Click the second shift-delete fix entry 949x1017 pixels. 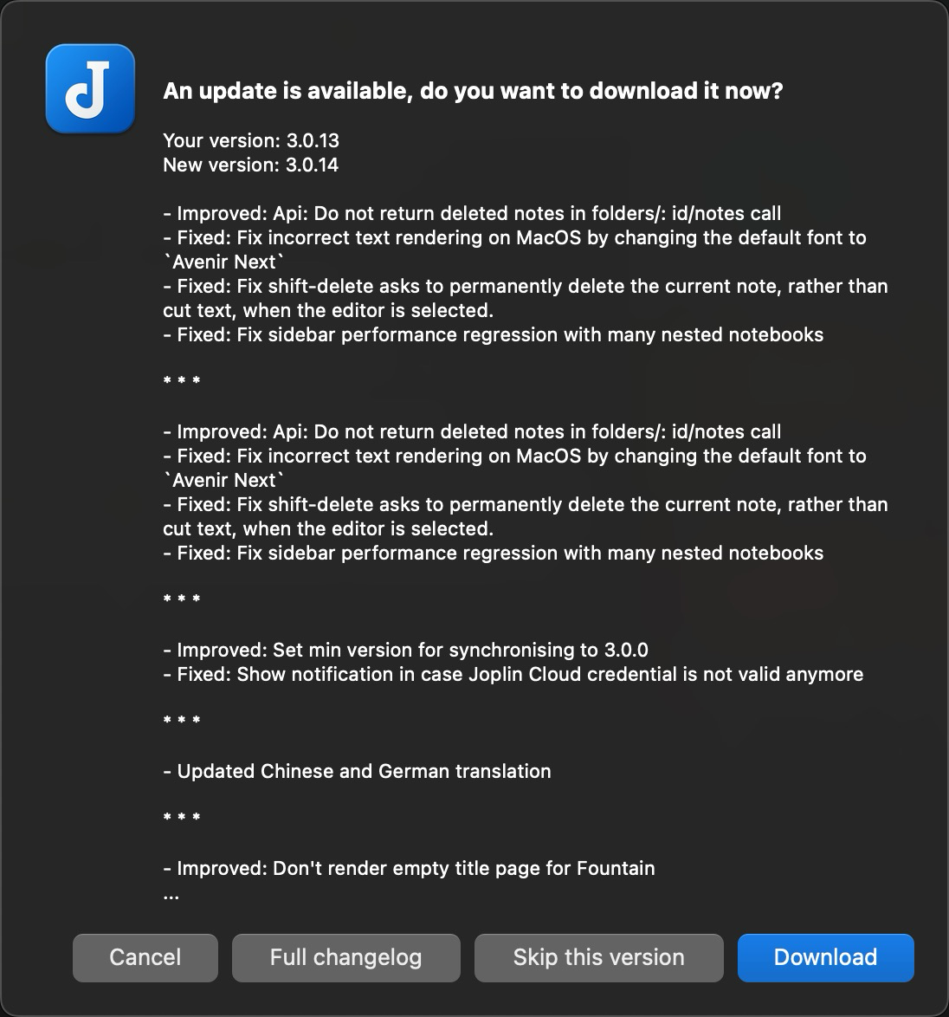click(x=526, y=504)
